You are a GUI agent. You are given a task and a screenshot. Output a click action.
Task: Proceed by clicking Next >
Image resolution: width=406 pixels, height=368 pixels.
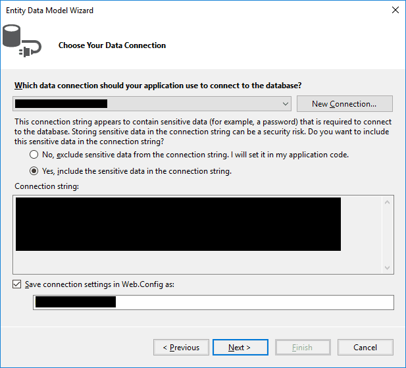239,348
